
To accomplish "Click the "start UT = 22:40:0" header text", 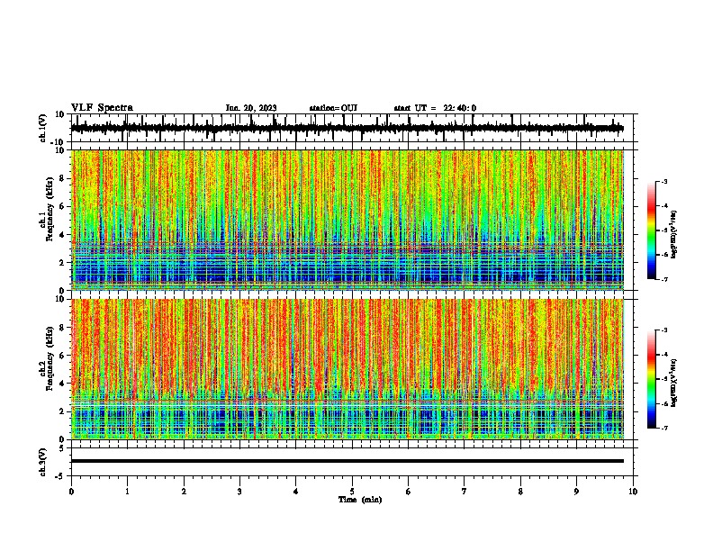I will point(435,108).
